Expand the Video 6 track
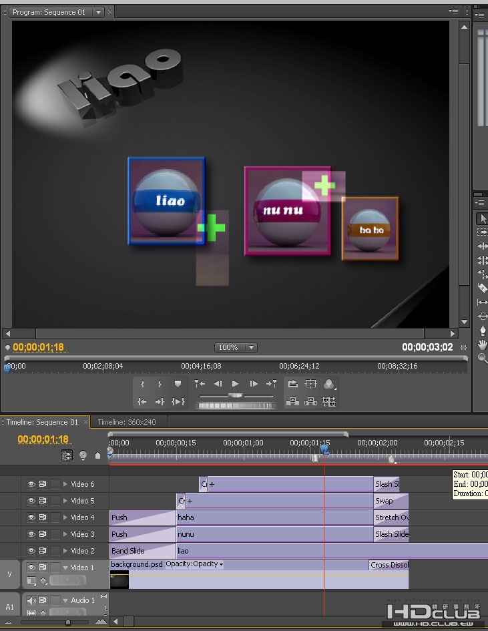488x631 pixels. (65, 484)
